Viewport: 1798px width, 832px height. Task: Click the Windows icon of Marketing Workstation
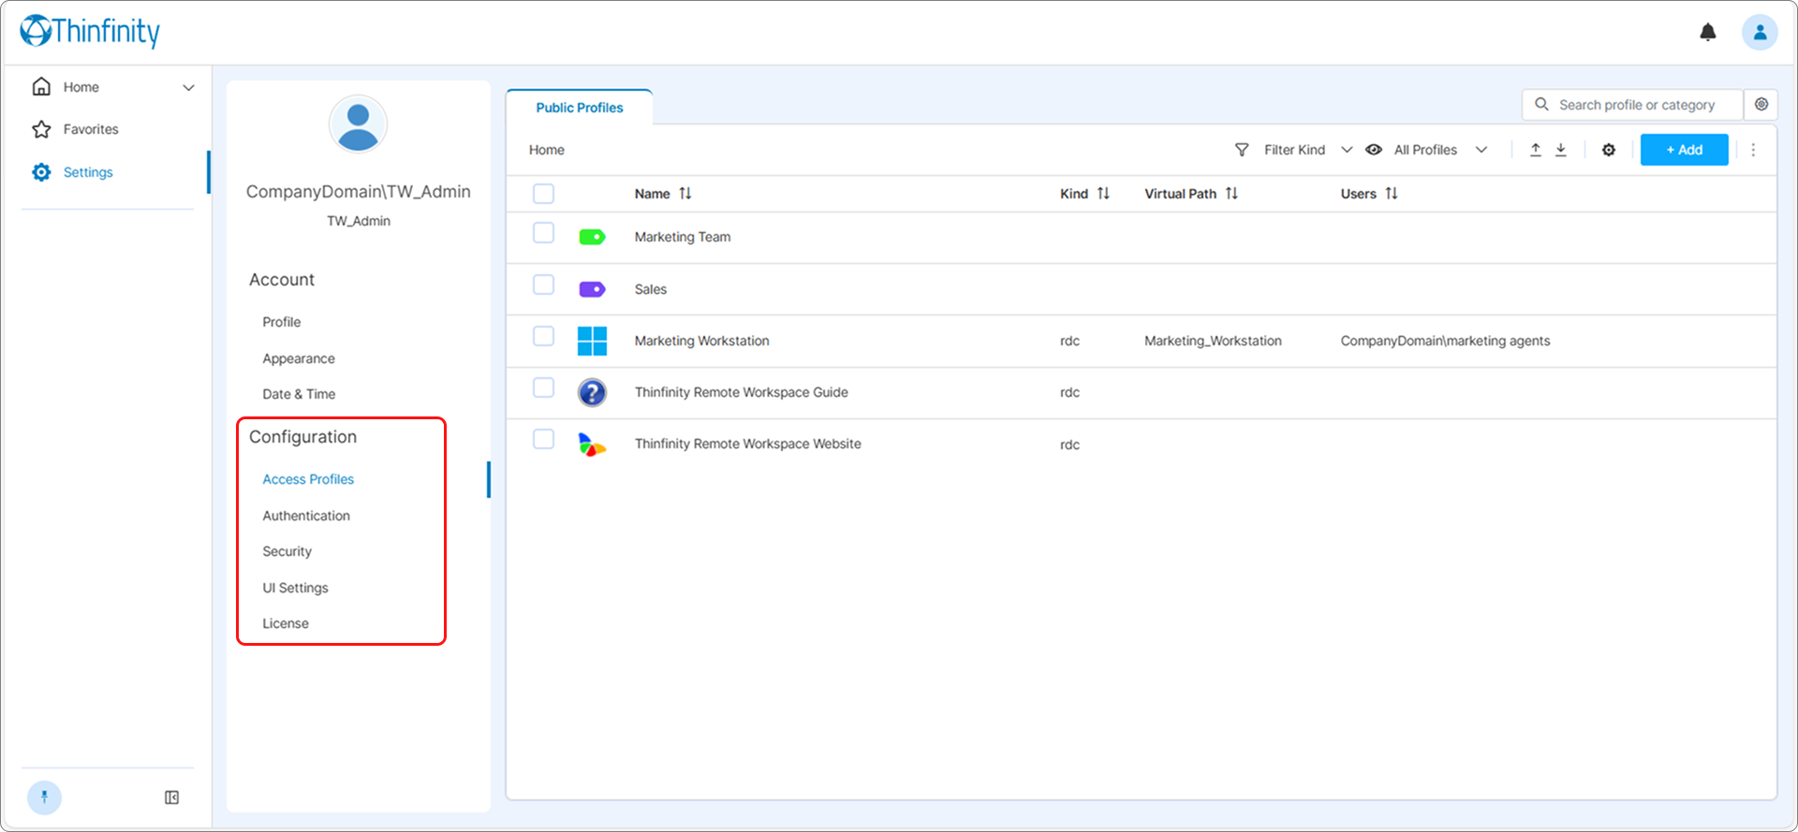[592, 341]
